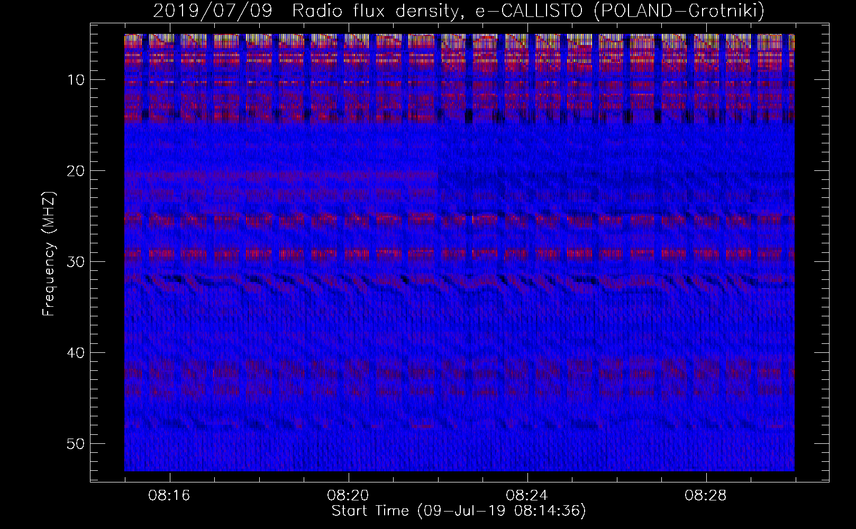Click the 'Frequency (MHZ)' axis label
The image size is (856, 529).
tap(49, 253)
